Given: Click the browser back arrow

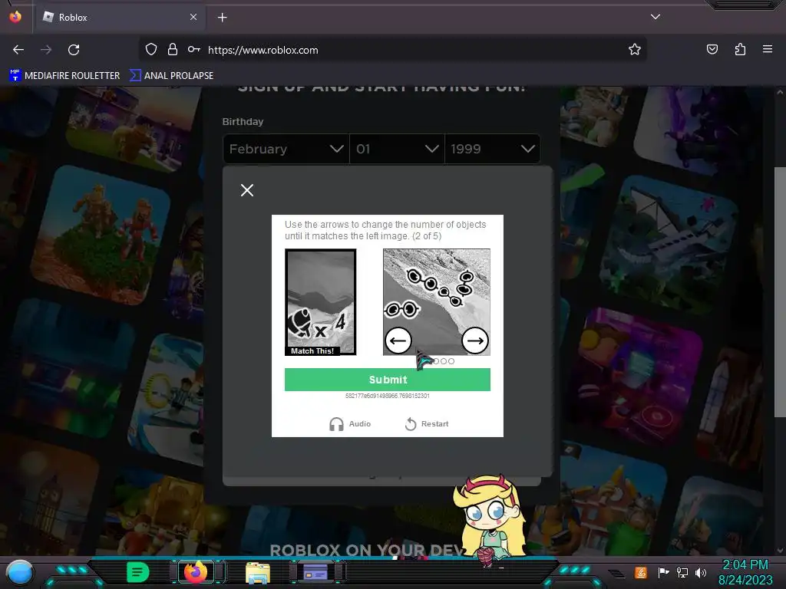Looking at the screenshot, I should [x=18, y=50].
